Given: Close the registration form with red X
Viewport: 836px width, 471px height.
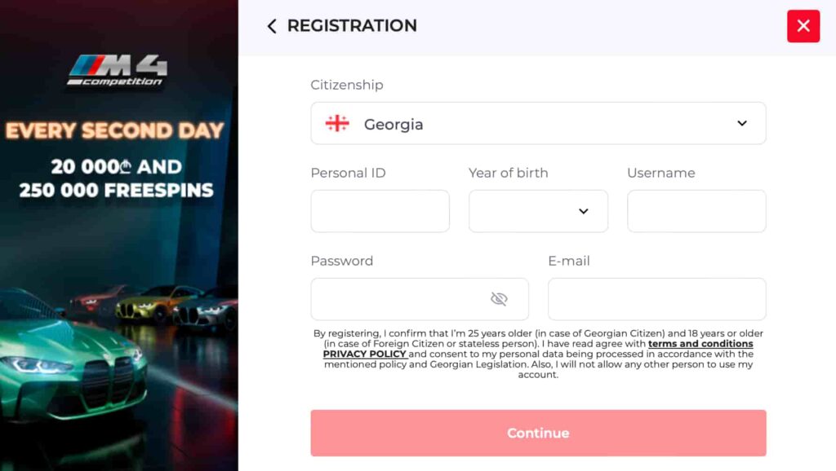Looking at the screenshot, I should [803, 26].
